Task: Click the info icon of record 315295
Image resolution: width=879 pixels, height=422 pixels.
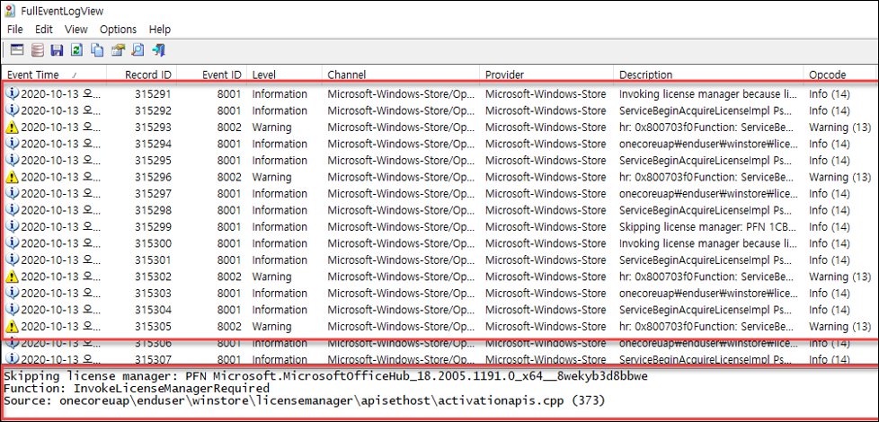Action: click(x=12, y=160)
